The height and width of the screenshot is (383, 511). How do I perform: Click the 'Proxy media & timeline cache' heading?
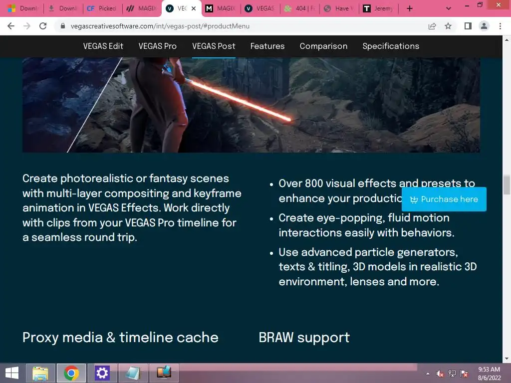[x=120, y=338]
